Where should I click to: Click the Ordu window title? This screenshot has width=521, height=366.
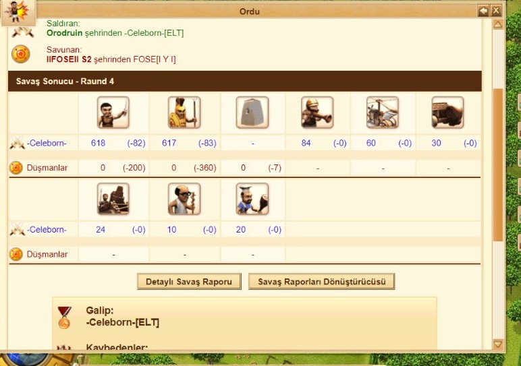click(x=250, y=11)
